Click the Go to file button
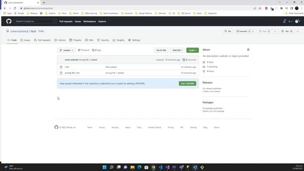The height and width of the screenshot is (171, 304). 161,50
